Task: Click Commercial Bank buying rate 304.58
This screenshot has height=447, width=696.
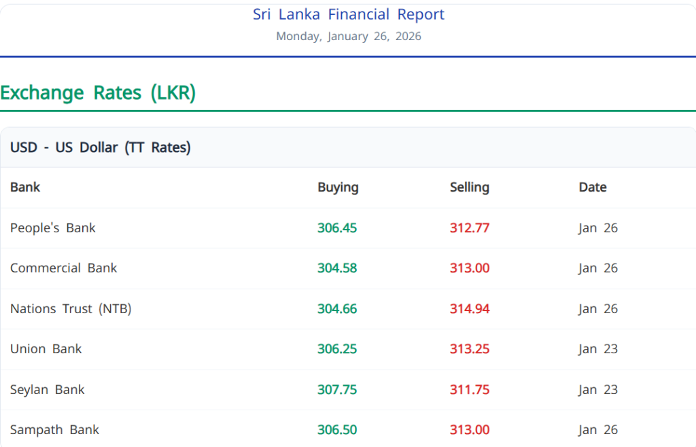Action: point(337,268)
